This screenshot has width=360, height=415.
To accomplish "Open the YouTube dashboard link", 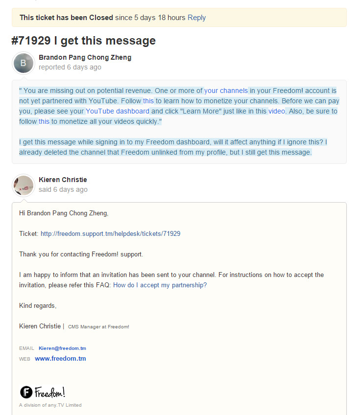I will 118,111.
